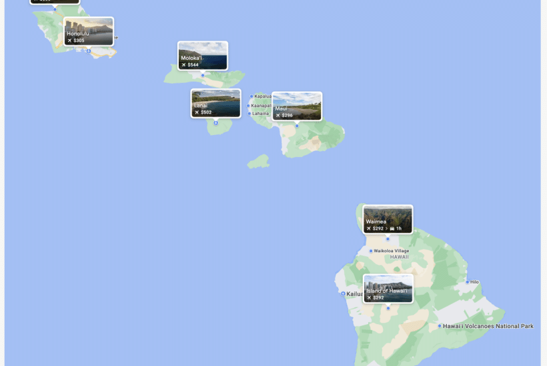Click the Hawai'i Volcanoes National Park label
547x366 pixels.
pyautogui.click(x=488, y=326)
